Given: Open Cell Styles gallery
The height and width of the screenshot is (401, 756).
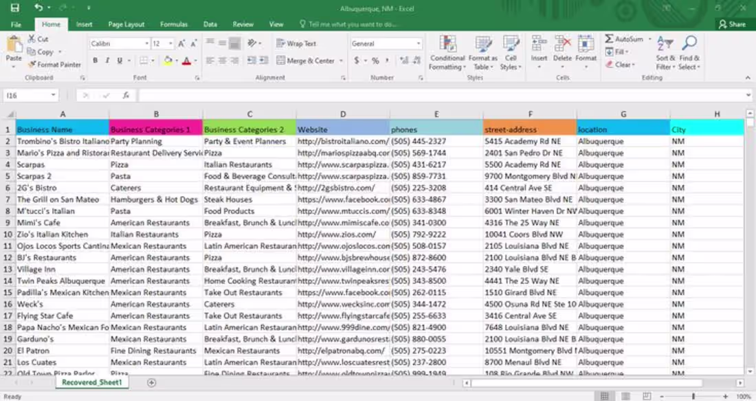Looking at the screenshot, I should point(511,53).
